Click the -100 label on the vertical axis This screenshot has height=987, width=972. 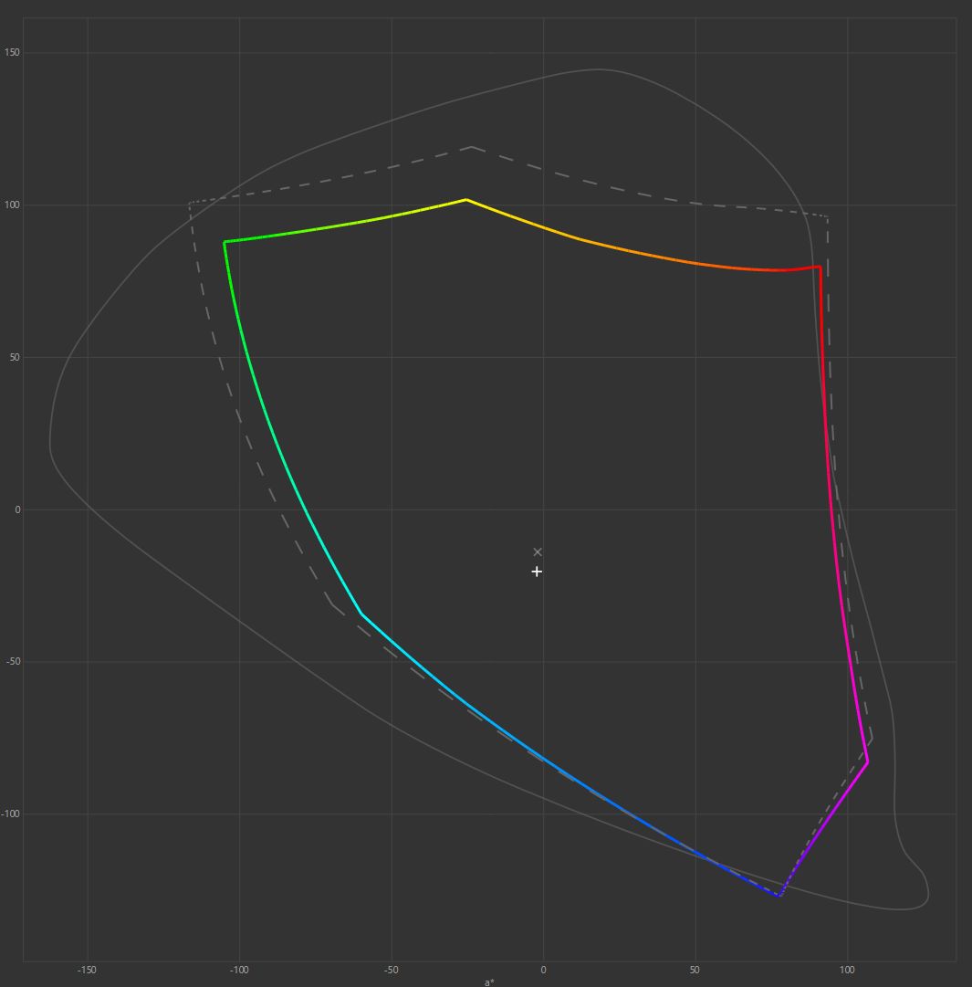pyautogui.click(x=10, y=814)
